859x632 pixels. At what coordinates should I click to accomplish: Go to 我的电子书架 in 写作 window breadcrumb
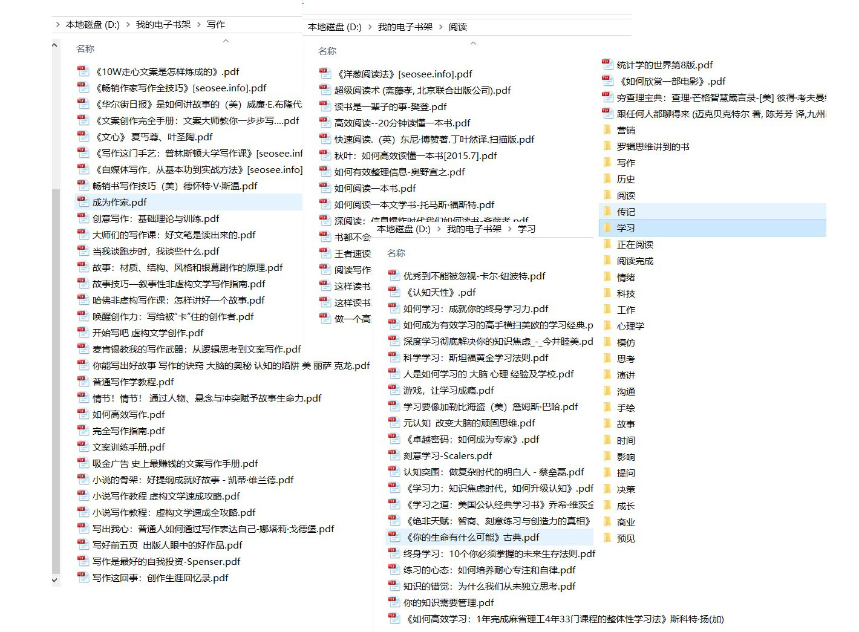click(163, 25)
